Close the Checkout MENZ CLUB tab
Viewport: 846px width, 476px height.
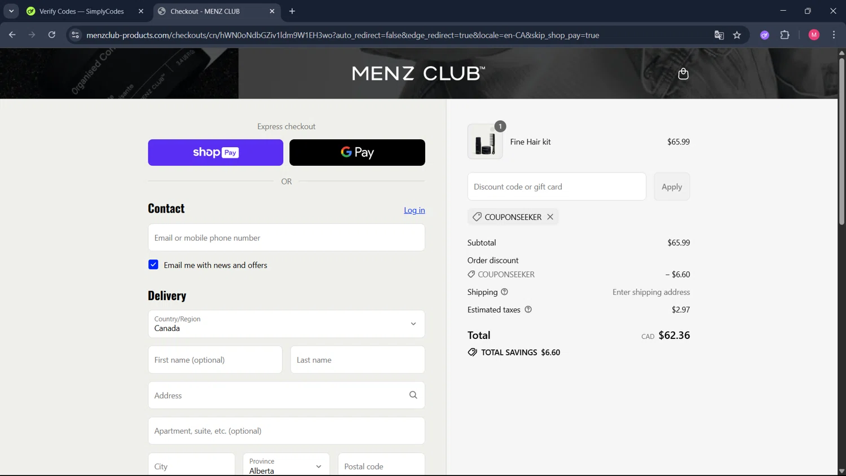click(x=272, y=11)
